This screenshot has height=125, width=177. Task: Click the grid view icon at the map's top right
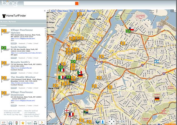pos(172,11)
